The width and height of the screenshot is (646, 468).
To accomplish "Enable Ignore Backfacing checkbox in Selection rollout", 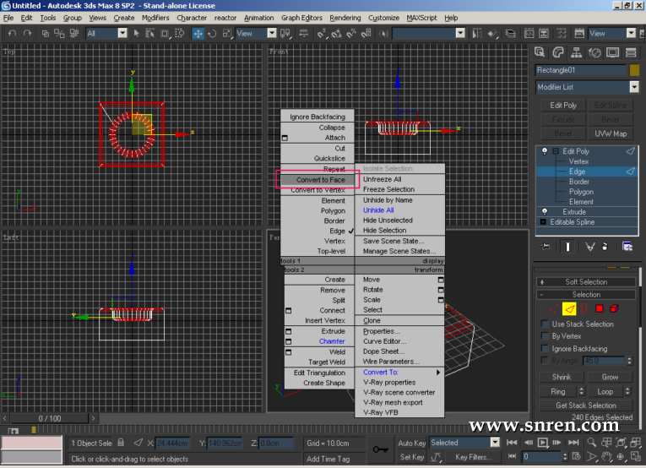I will (x=546, y=349).
